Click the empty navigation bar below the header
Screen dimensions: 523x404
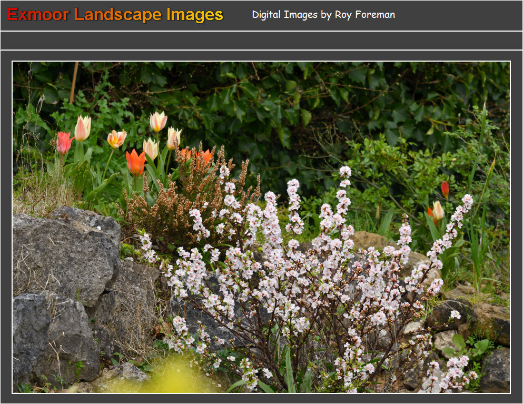tap(261, 41)
